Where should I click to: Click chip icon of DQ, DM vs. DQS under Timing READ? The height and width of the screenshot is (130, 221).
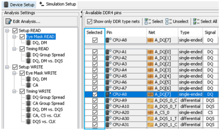click(28, 61)
